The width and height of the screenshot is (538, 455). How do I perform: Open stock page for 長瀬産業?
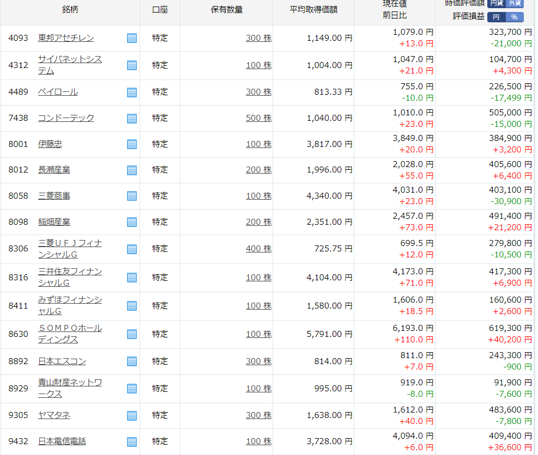(x=54, y=170)
